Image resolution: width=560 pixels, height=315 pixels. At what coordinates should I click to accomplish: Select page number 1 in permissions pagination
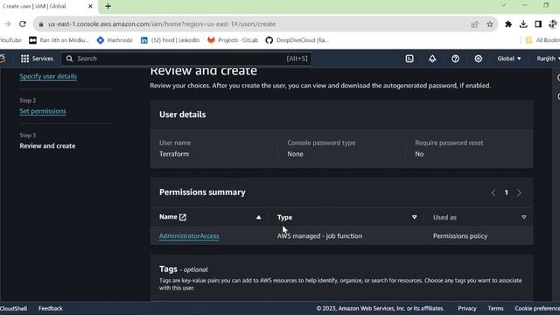coord(506,192)
